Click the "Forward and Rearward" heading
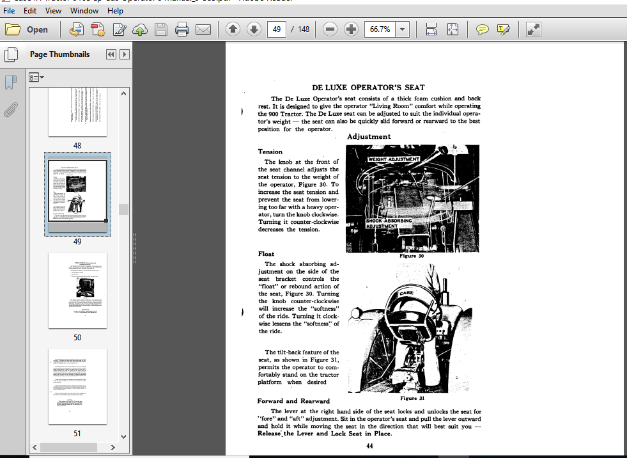Image resolution: width=627 pixels, height=458 pixels. point(293,401)
